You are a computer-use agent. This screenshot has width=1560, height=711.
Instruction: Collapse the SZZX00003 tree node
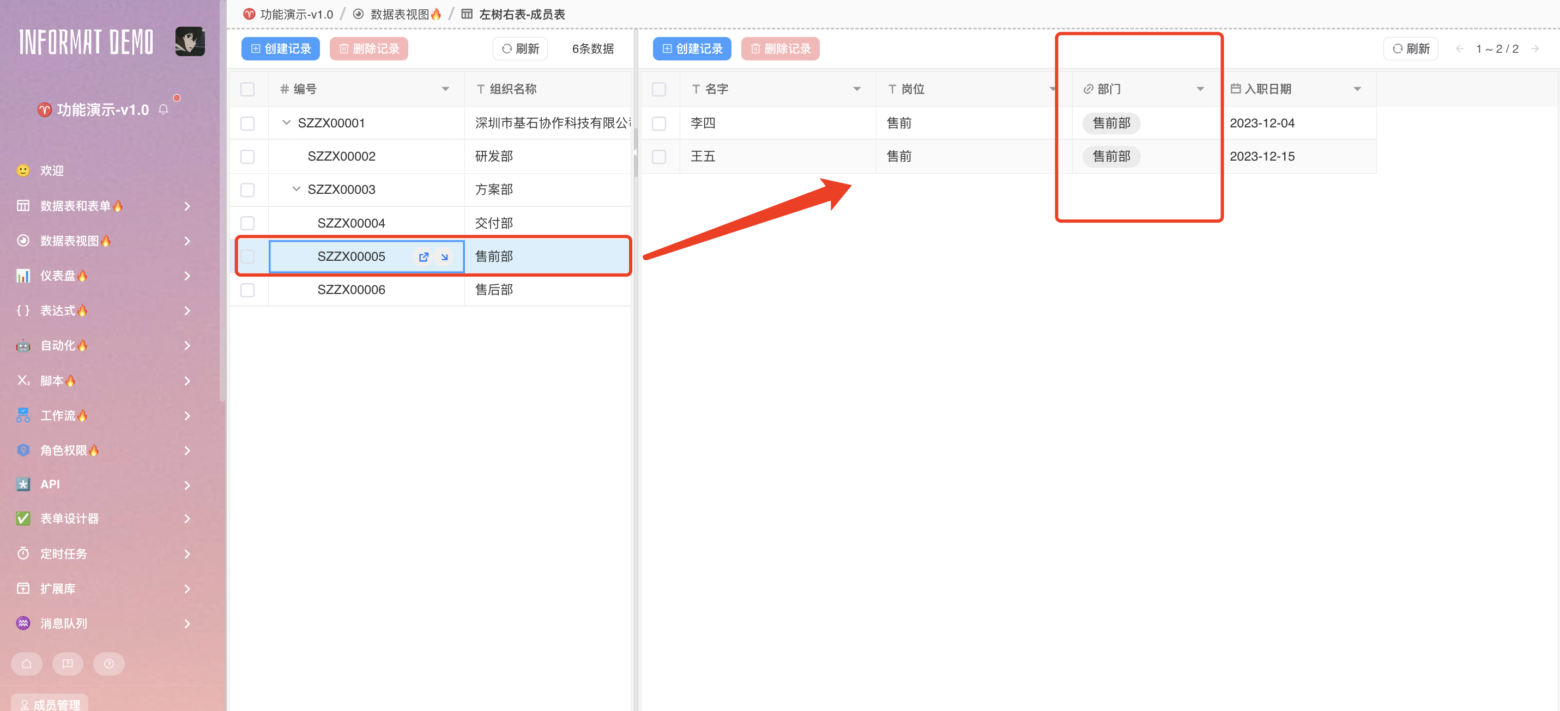[296, 189]
